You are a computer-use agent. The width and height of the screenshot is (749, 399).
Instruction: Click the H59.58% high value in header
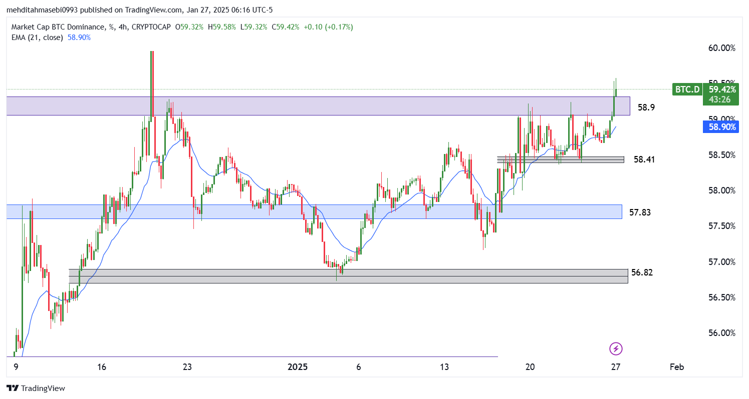pyautogui.click(x=221, y=27)
